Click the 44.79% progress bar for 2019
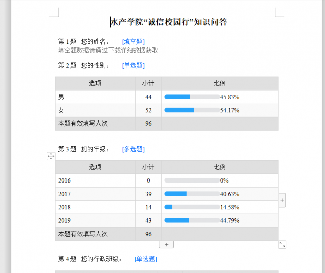Viewport: 325px width, 273px height. pos(192,220)
